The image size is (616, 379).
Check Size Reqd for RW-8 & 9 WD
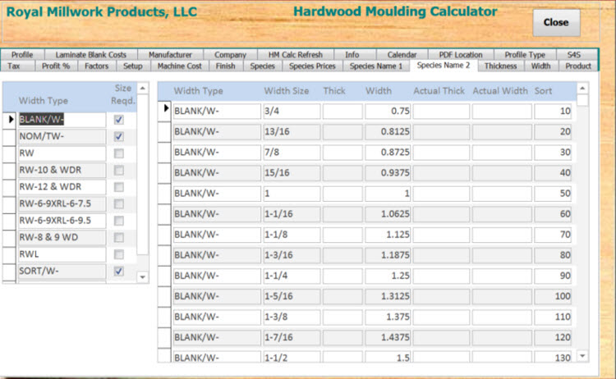pyautogui.click(x=118, y=238)
